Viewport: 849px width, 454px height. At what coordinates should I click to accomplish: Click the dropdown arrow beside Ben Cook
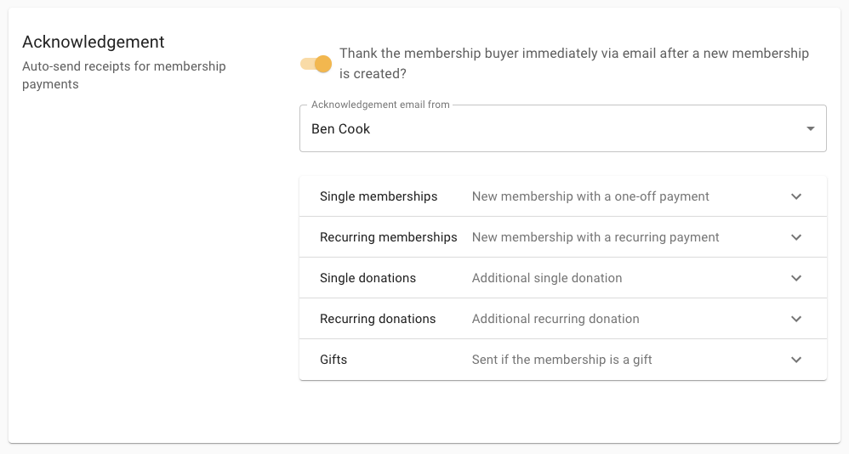coord(810,129)
